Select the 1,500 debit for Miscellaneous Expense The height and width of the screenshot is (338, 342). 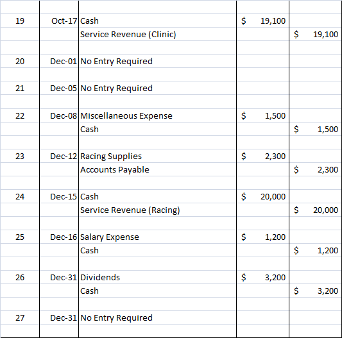(x=263, y=115)
